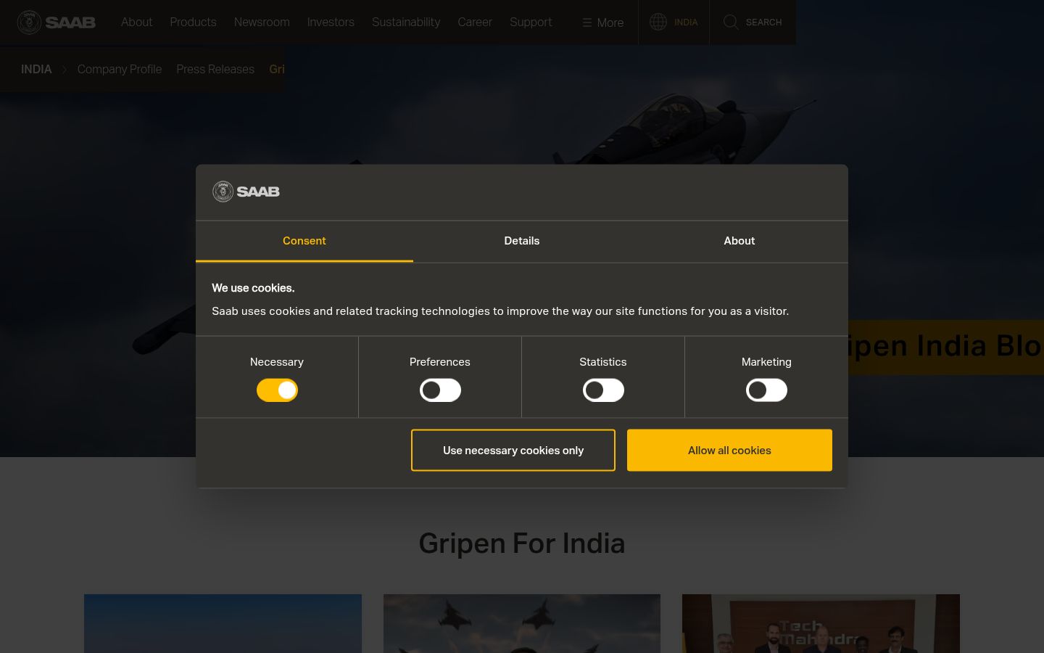Click the Saab logo in the cookie dialog
The width and height of the screenshot is (1044, 653).
pyautogui.click(x=246, y=192)
